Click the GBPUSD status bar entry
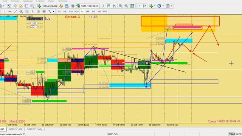The height and width of the screenshot is (136, 242). click(113, 134)
